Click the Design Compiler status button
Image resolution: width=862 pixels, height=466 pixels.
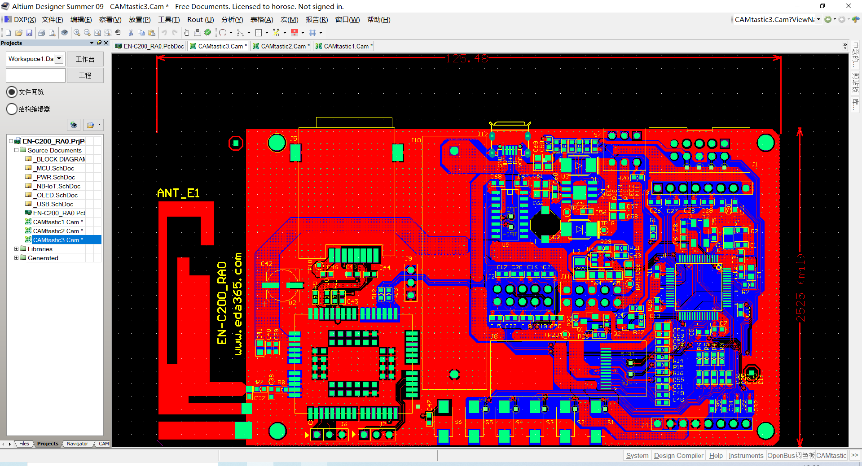678,456
